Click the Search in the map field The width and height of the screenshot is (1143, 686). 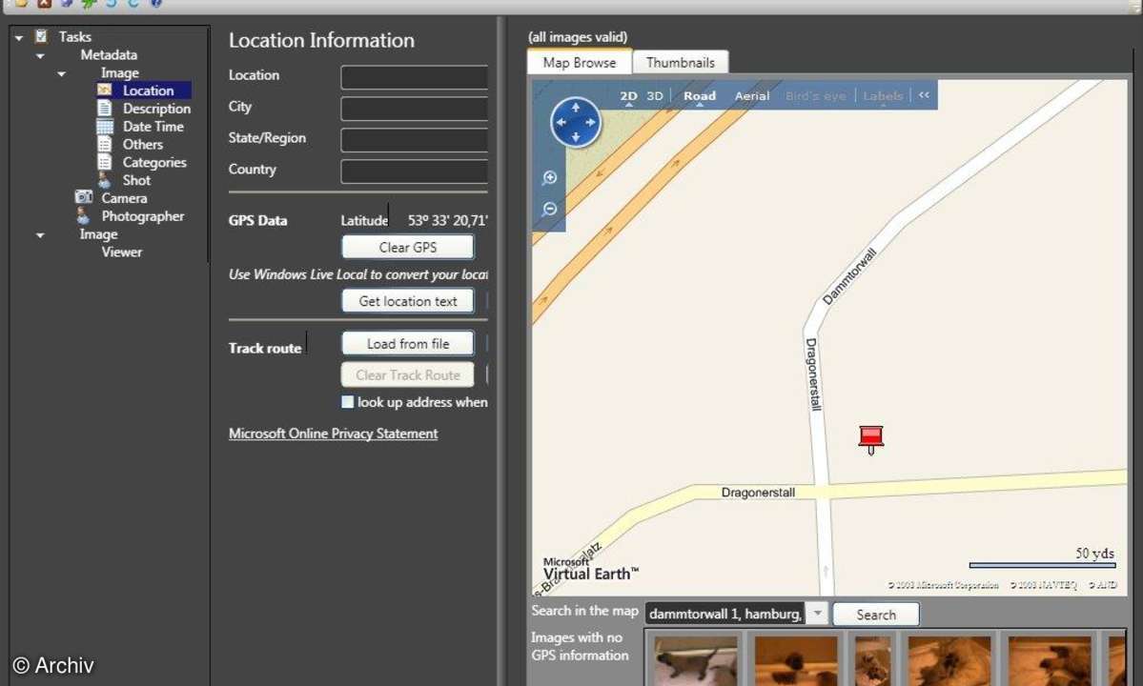point(725,614)
